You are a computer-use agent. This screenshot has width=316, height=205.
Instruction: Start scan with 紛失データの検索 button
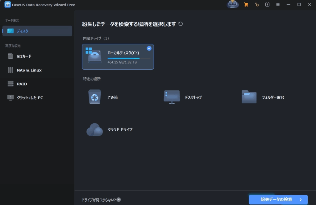(278, 199)
